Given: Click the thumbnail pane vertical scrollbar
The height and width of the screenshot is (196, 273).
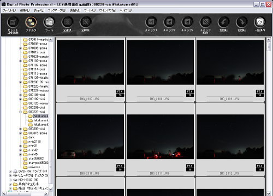Looking at the screenshot, I should [x=269, y=116].
